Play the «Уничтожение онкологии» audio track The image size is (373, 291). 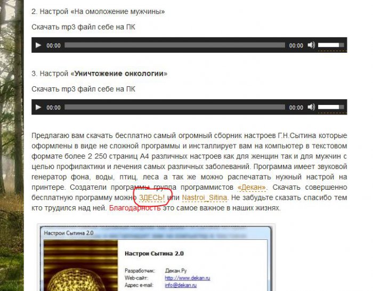point(38,107)
